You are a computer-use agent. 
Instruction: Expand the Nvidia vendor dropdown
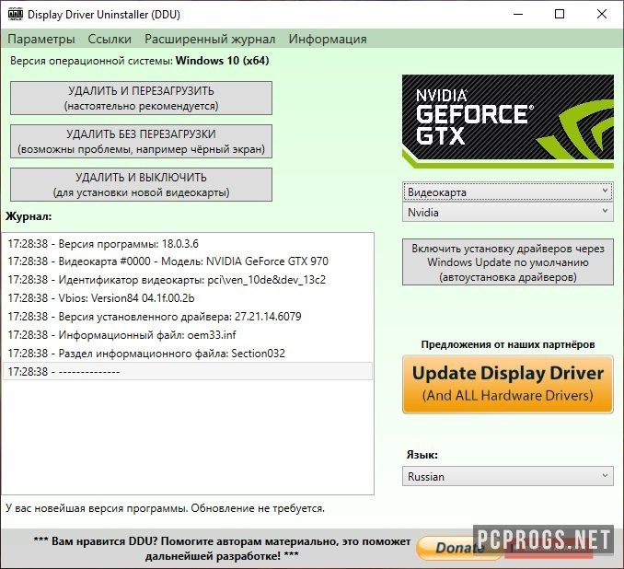click(508, 213)
